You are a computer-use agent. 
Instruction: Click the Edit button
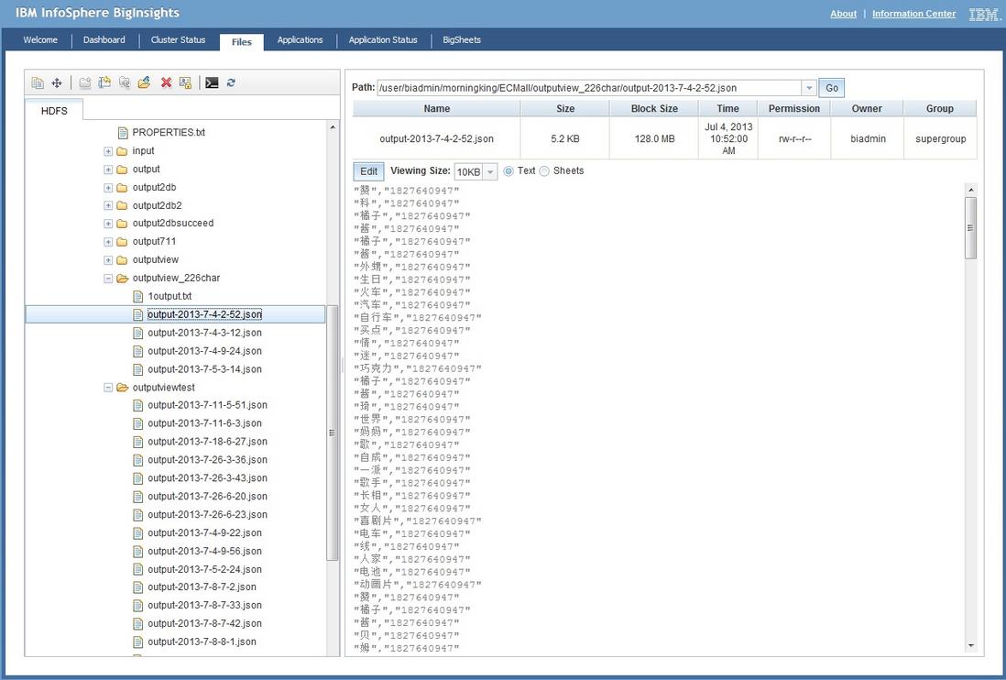click(369, 171)
